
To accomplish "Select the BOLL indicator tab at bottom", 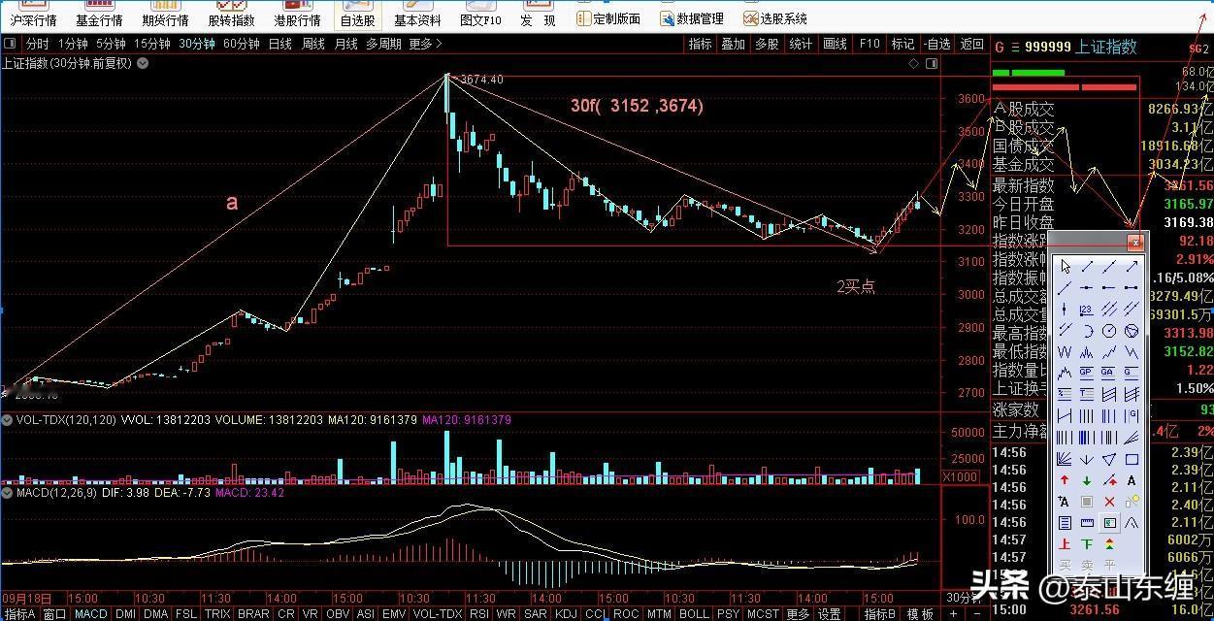I will pyautogui.click(x=694, y=614).
